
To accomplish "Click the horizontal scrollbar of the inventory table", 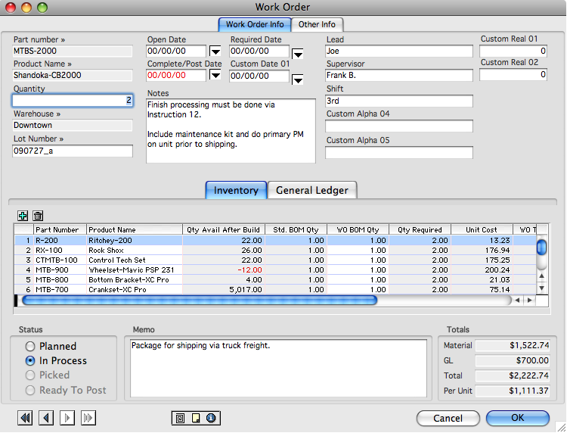I will (x=200, y=301).
